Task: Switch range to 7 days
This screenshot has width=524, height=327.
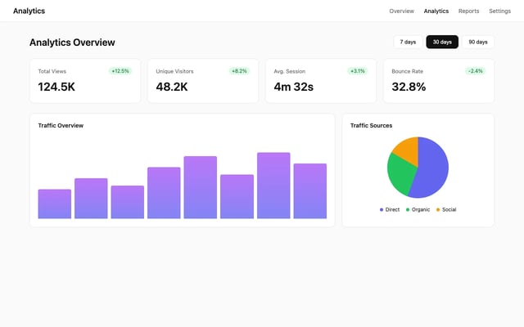Action: pos(408,42)
